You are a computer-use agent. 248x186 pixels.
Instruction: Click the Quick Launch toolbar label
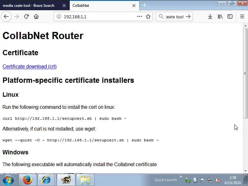(x=166, y=180)
